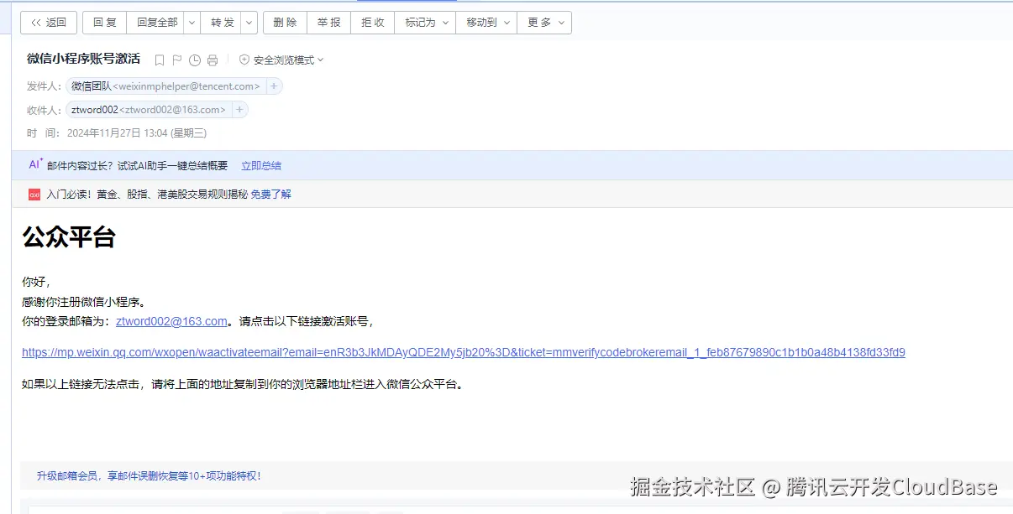Add sender to contacts with plus icon
The height and width of the screenshot is (514, 1013).
pos(274,86)
